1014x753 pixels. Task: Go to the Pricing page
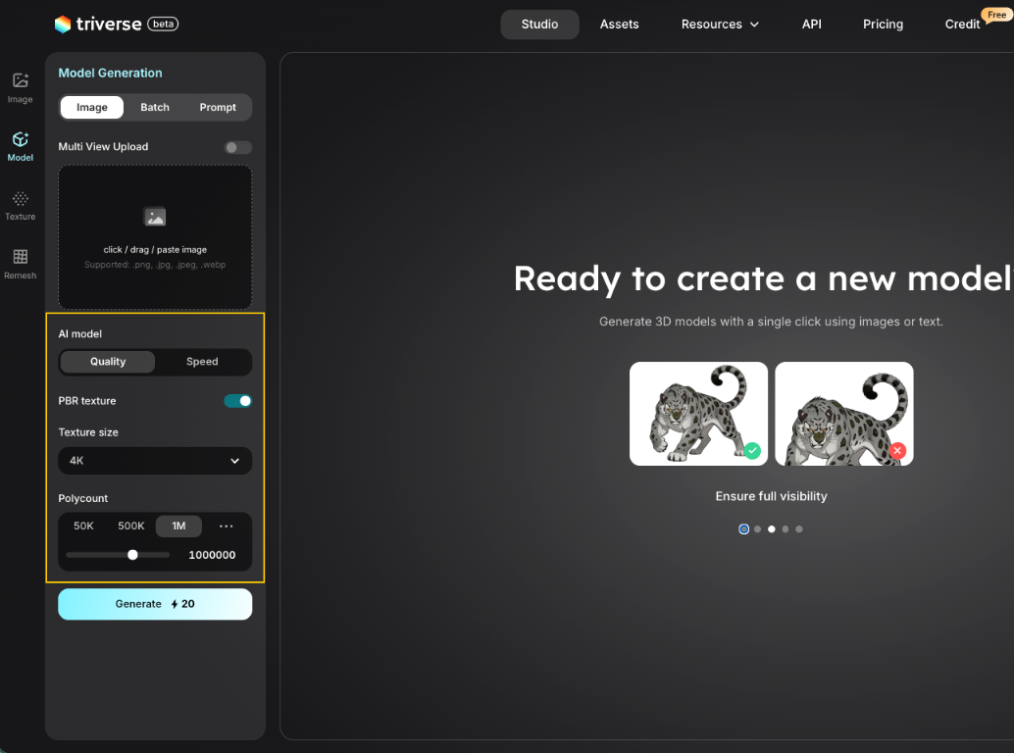(x=883, y=25)
